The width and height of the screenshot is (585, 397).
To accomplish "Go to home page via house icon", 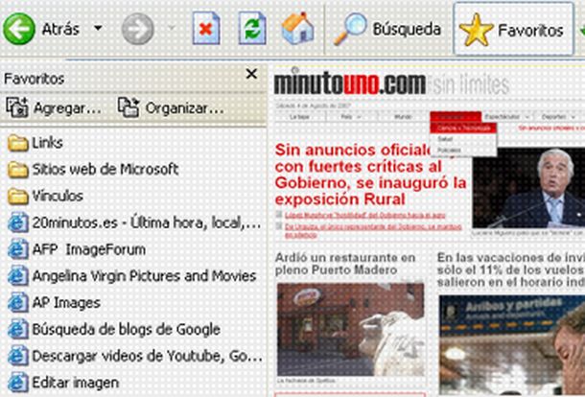I will pos(297,30).
